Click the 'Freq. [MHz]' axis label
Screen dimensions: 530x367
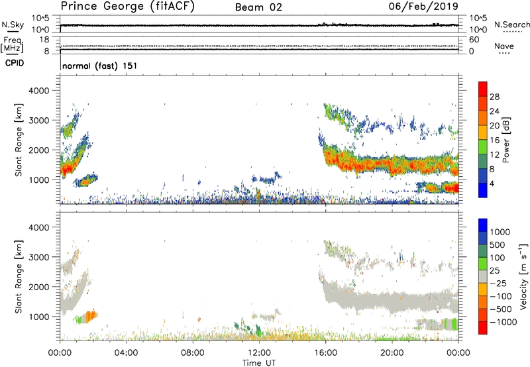(13, 44)
